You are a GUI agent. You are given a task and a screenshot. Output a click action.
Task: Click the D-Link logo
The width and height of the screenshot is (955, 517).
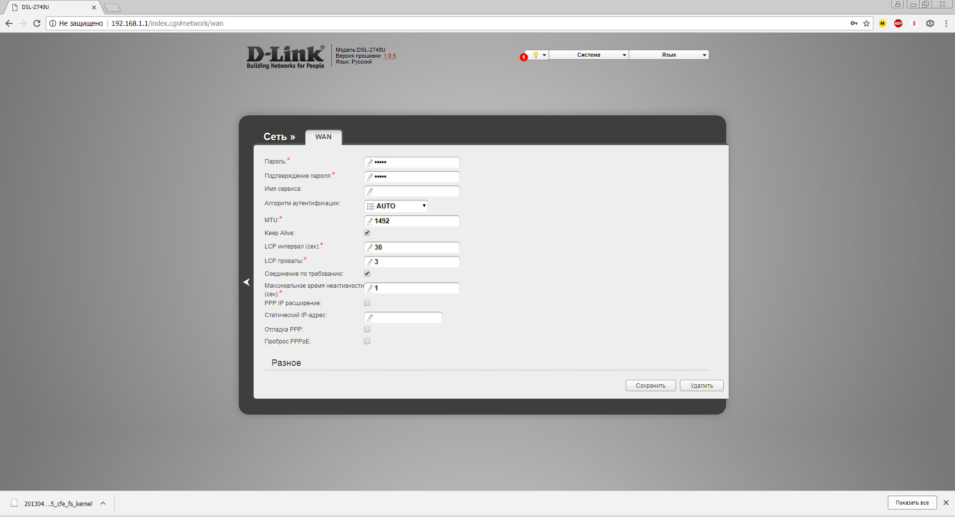click(x=286, y=57)
